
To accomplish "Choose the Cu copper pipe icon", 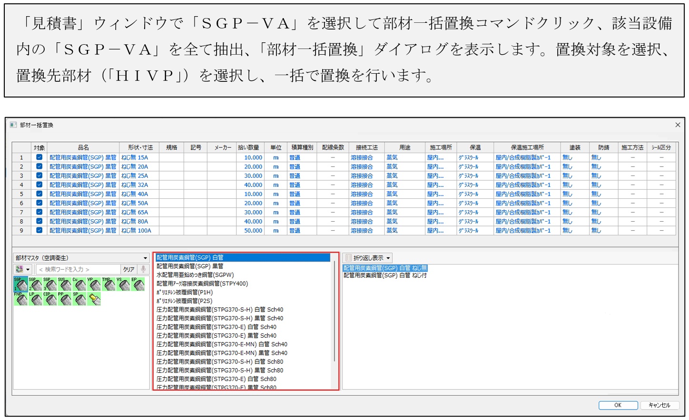I will coord(79,284).
